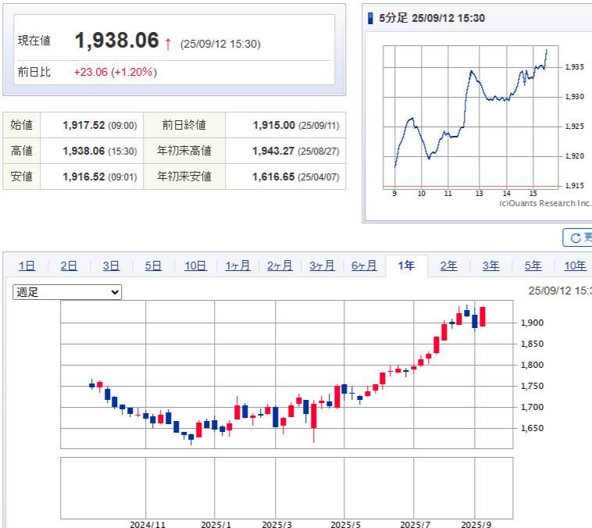592x528 pixels.
Task: Click the 高値 value 1,938.06 (15:30)
Action: (x=100, y=151)
